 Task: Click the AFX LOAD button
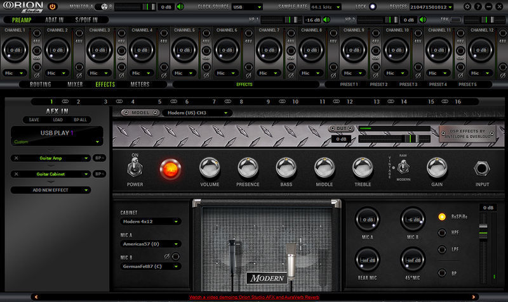(x=58, y=120)
